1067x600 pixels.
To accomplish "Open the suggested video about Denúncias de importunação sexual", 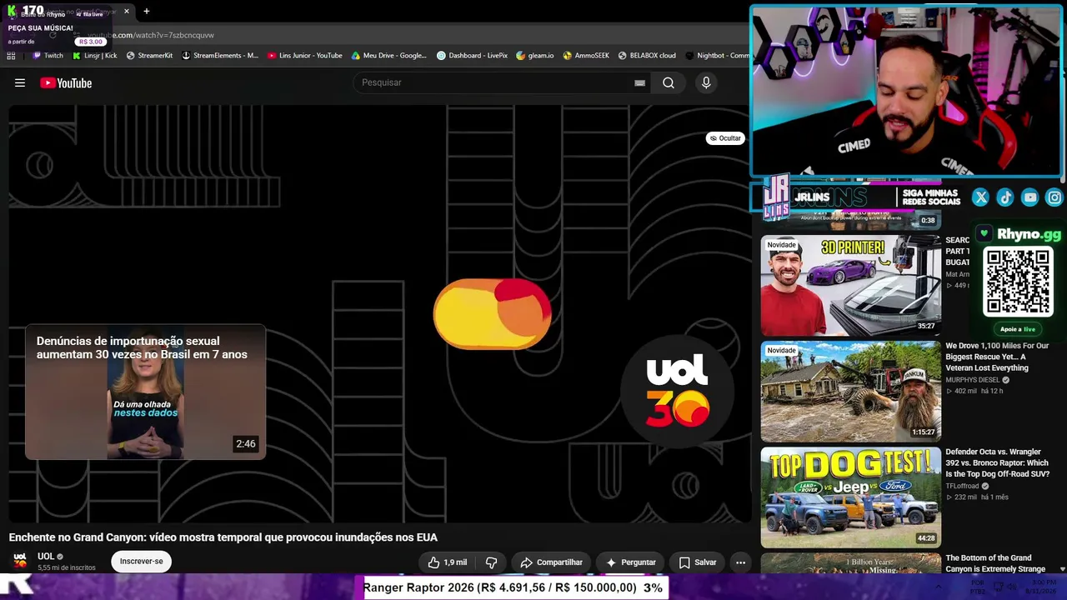I will (145, 392).
